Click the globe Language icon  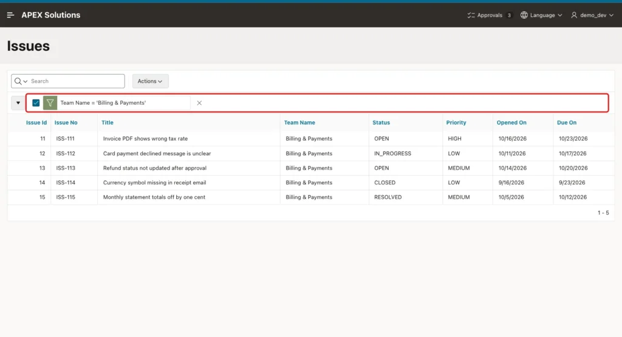524,15
